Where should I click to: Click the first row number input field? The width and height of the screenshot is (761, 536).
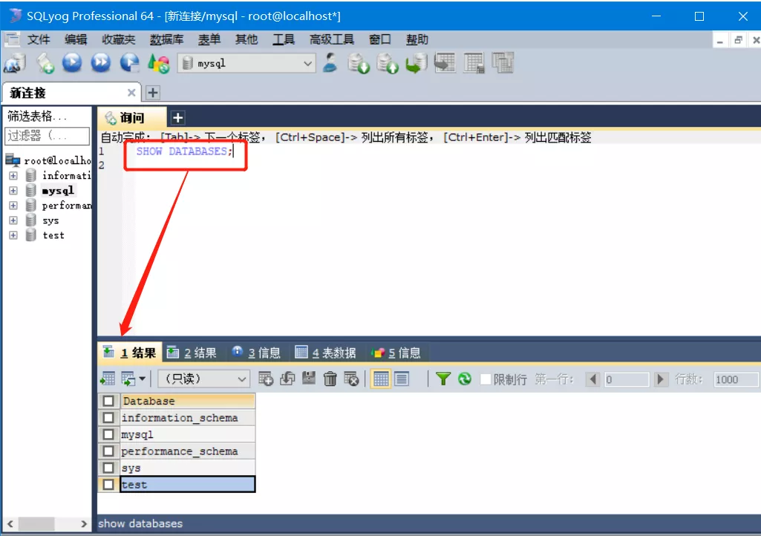point(626,379)
